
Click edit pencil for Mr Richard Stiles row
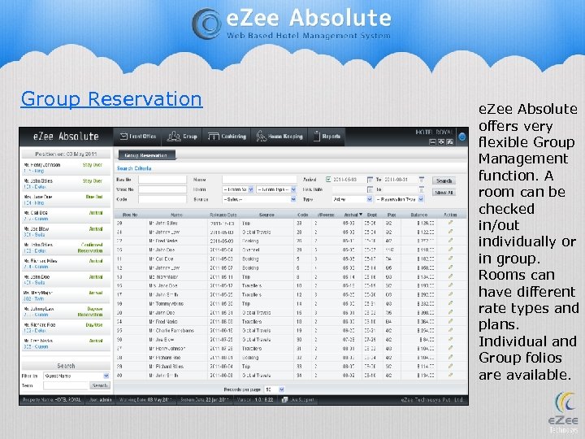450,366
